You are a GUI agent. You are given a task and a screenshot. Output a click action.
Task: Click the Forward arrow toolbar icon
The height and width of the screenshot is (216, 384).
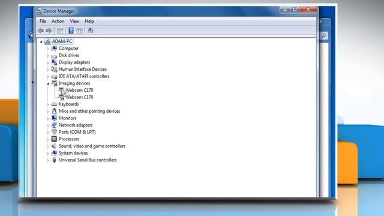[49, 31]
